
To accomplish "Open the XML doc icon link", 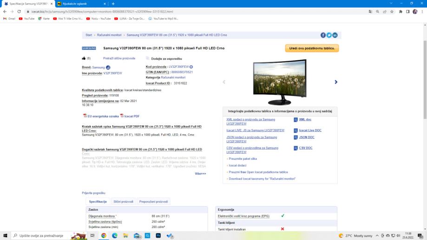I will click(296, 120).
